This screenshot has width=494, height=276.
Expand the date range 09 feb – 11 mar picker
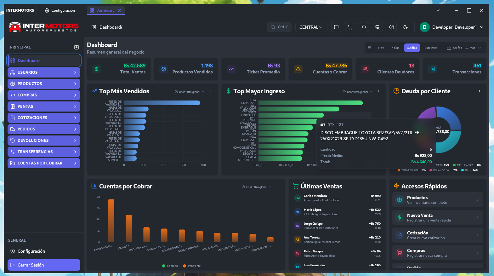[464, 48]
